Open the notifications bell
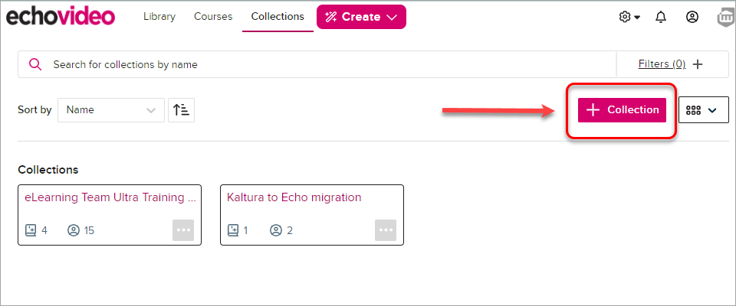Screen dimensions: 736x306 coord(661,18)
